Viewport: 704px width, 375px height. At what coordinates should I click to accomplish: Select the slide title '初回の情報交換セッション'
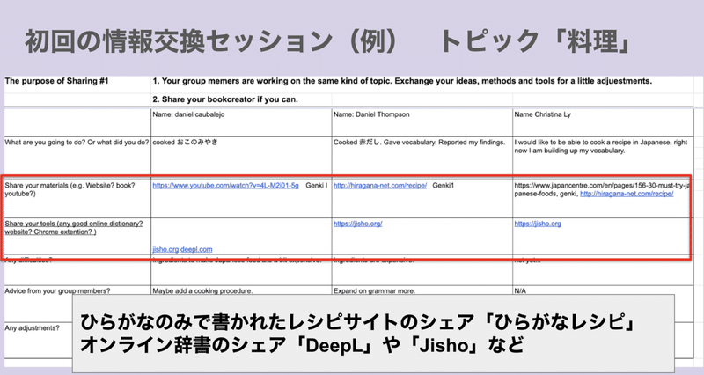[179, 41]
